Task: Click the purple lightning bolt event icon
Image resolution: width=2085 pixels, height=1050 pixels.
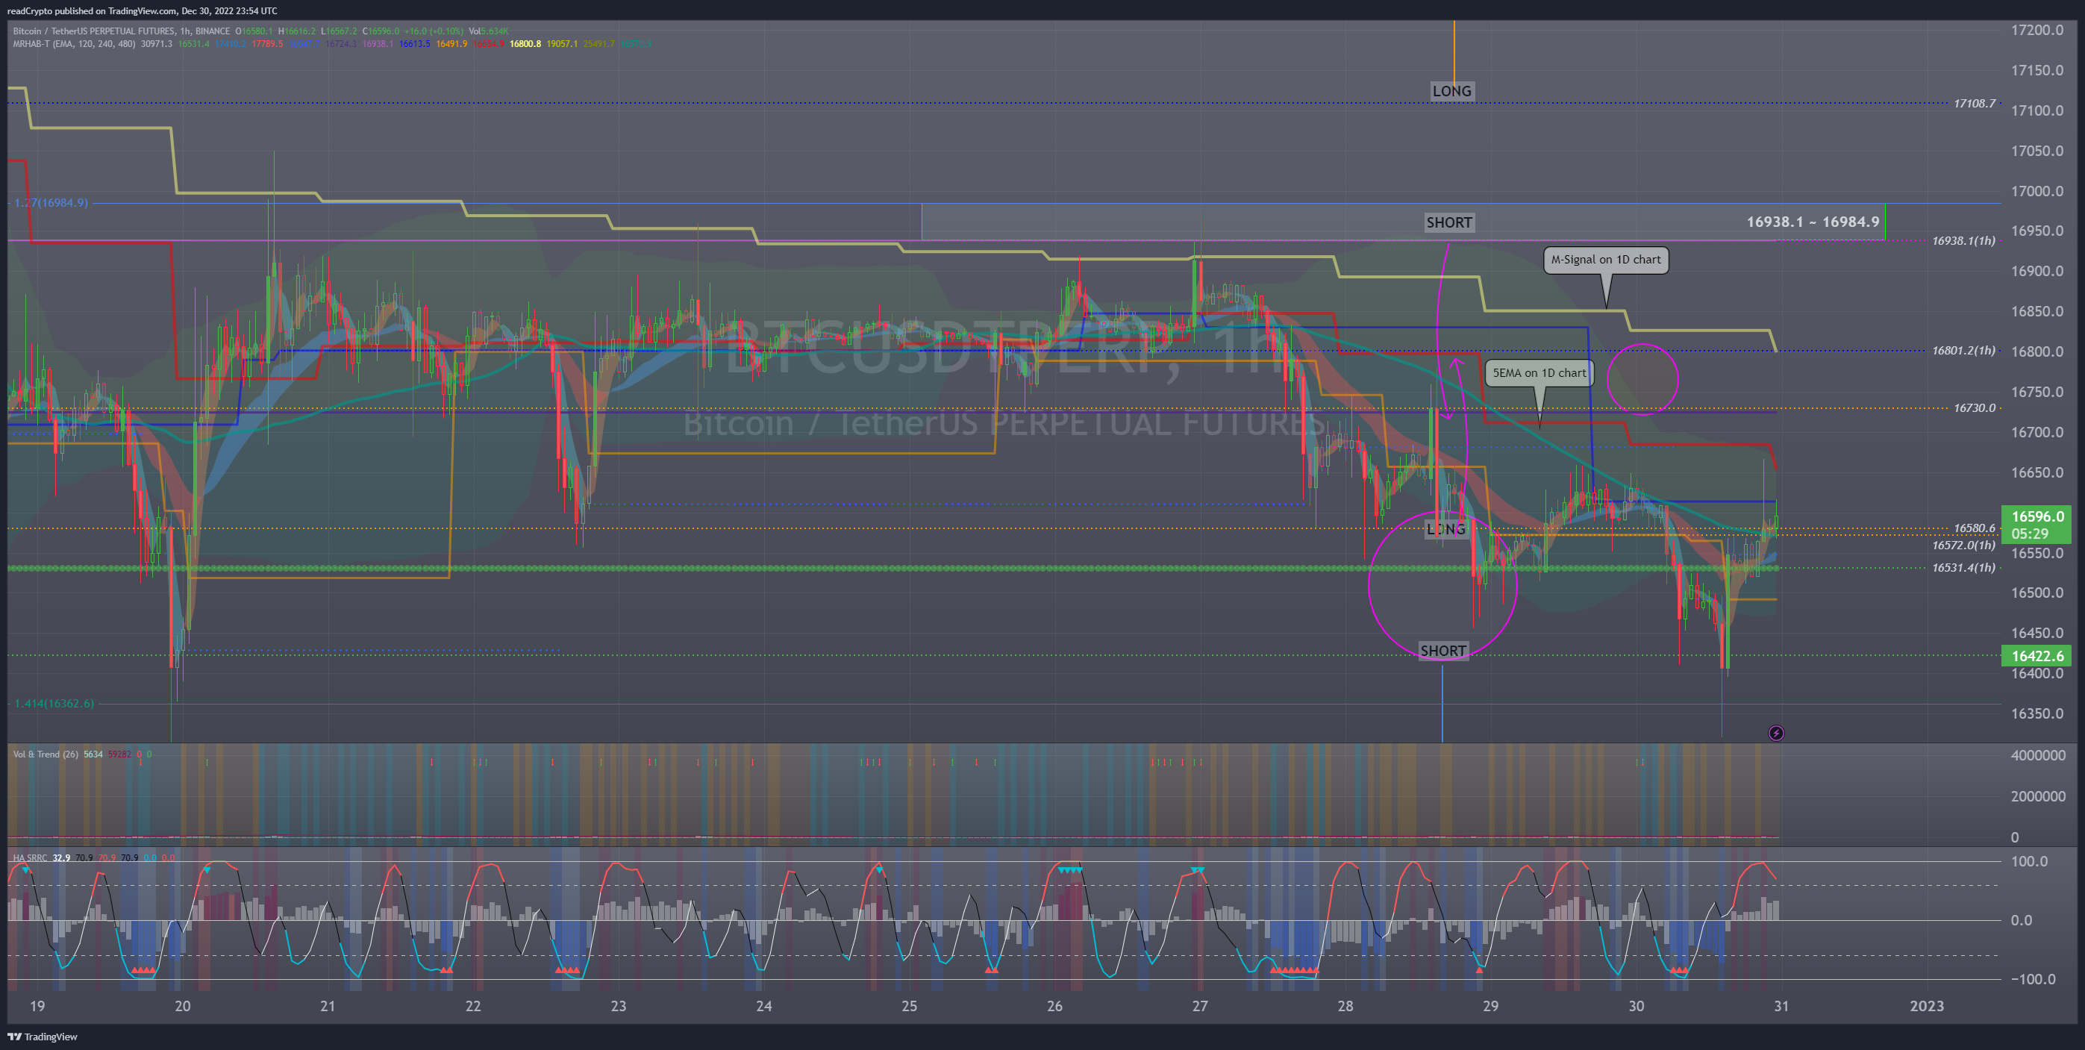Action: (1776, 733)
